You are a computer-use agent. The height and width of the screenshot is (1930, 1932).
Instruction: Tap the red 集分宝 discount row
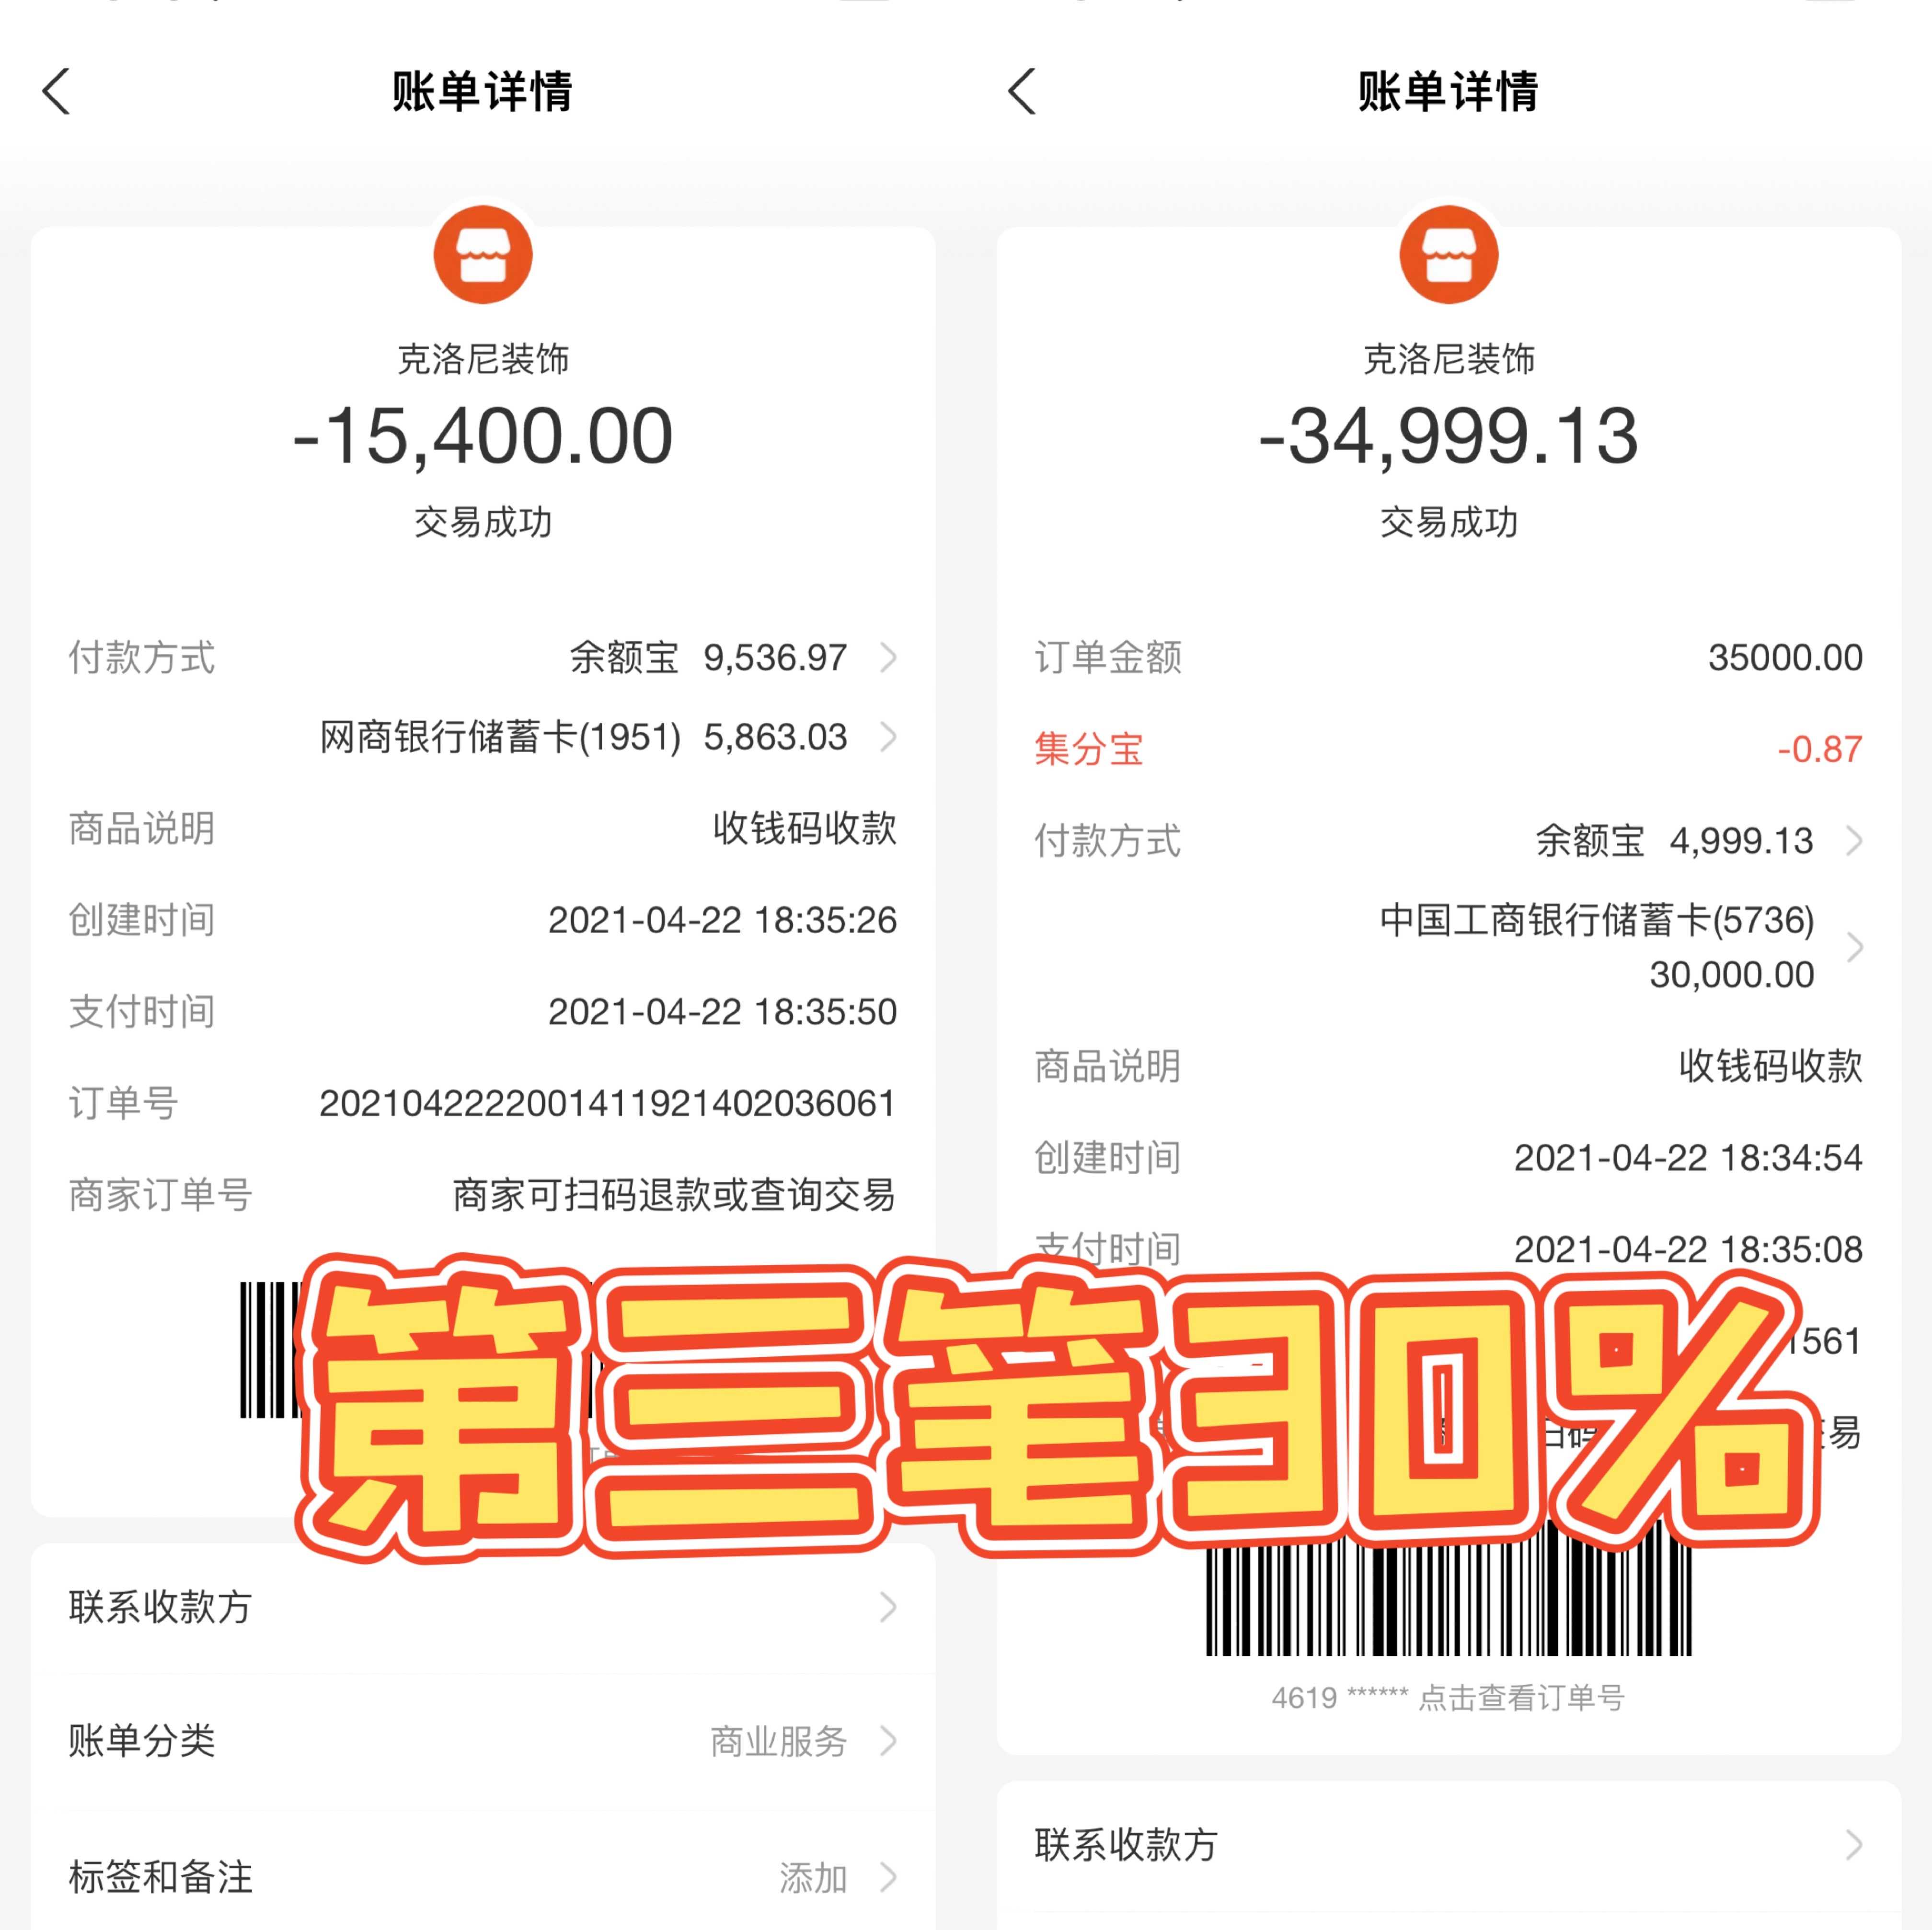1449,749
